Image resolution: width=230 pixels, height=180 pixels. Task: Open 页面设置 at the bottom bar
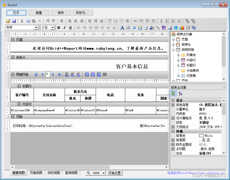[115, 173]
